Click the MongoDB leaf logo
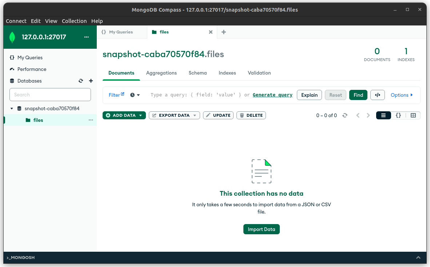430x267 pixels. pos(12,37)
